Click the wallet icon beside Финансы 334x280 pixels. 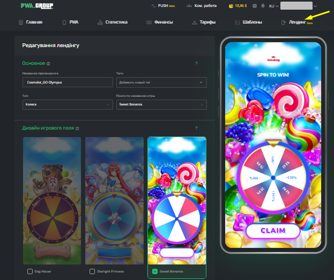(149, 22)
